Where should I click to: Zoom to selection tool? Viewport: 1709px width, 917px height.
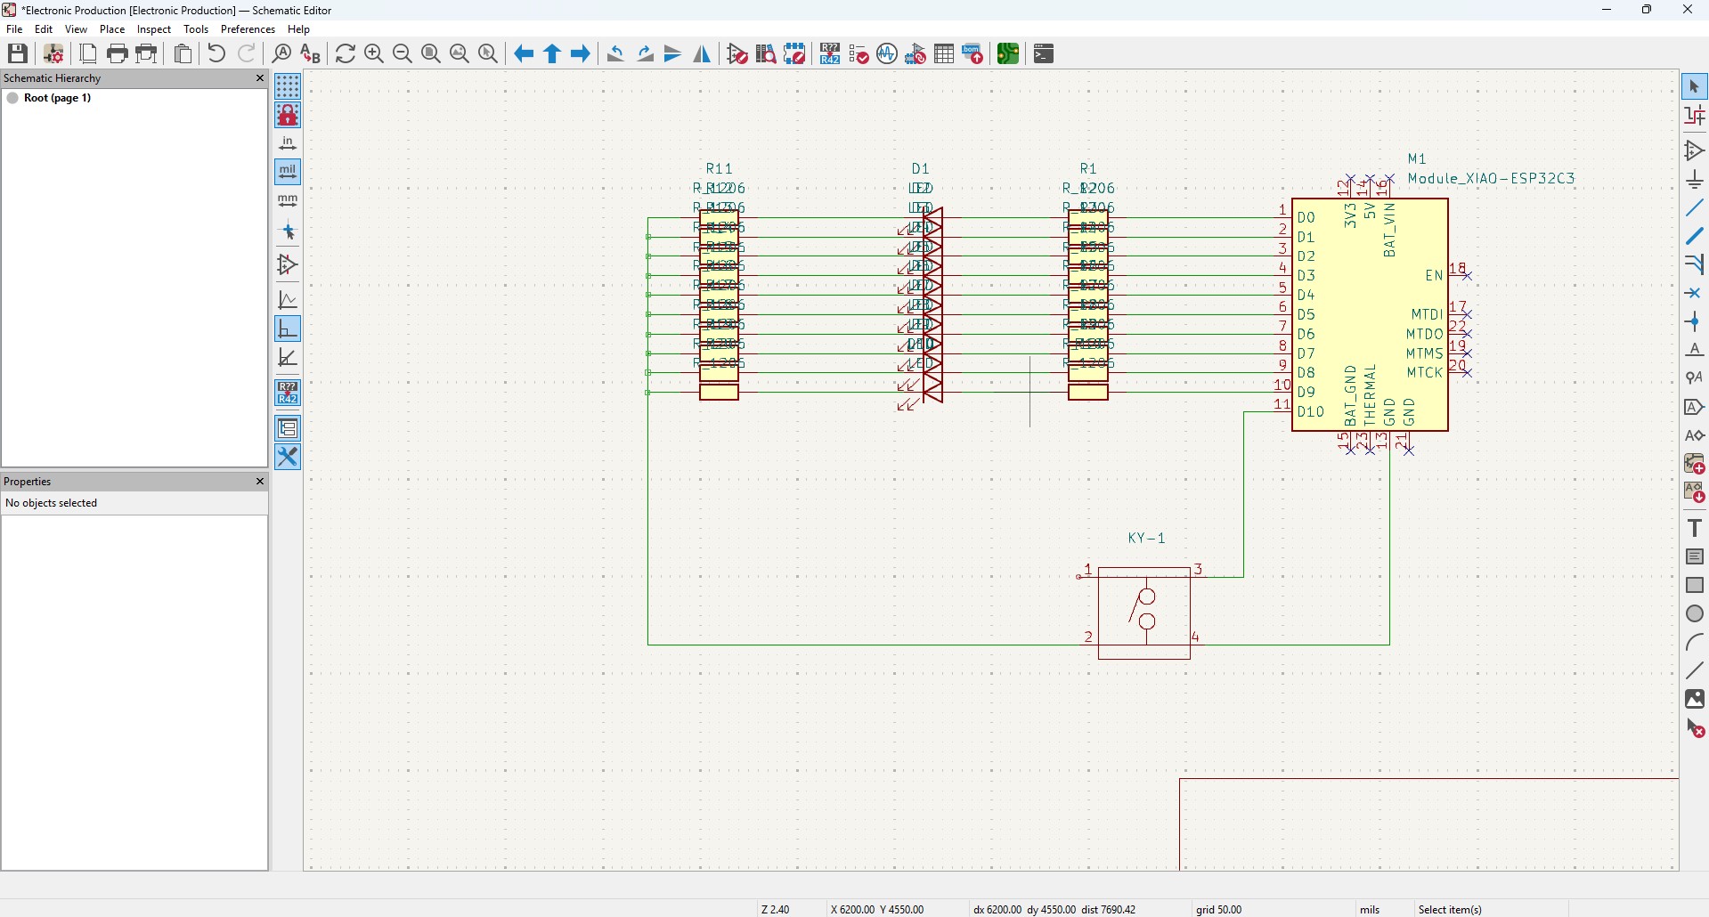pyautogui.click(x=488, y=53)
